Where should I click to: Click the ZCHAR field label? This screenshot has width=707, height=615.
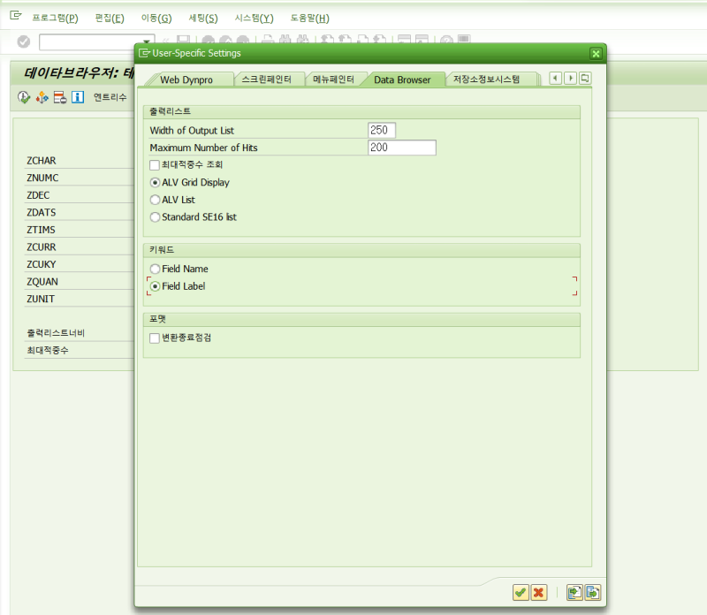42,161
